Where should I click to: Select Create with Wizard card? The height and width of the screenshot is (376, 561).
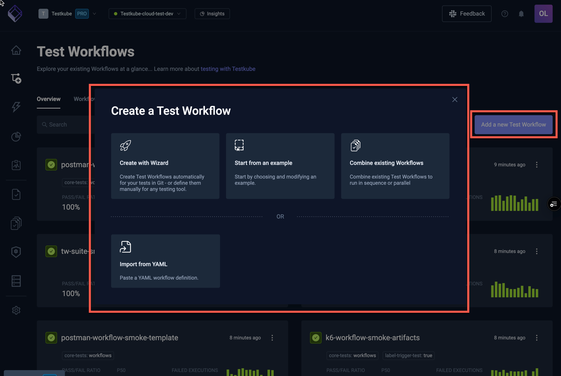point(165,166)
